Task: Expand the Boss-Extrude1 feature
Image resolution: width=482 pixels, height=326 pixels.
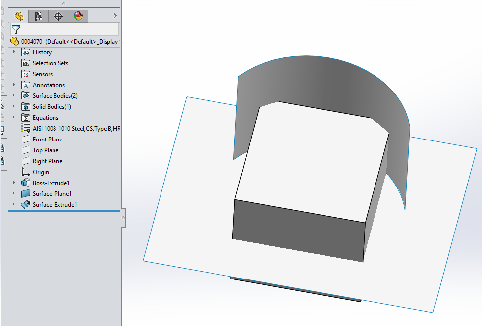Action: click(x=14, y=183)
